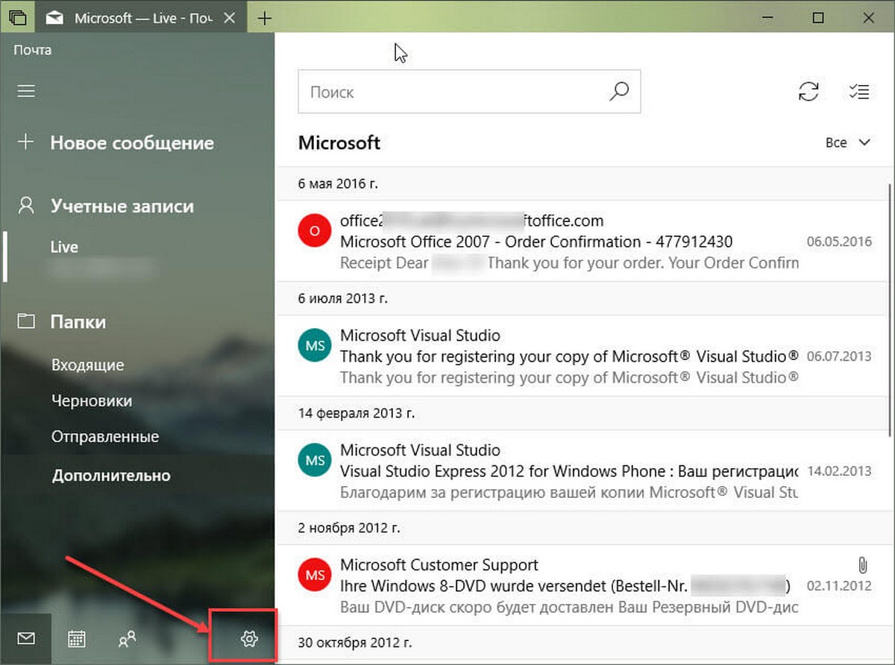Viewport: 895px width, 665px height.
Task: Click the 14 февраля 2013 г. date header
Action: point(585,413)
